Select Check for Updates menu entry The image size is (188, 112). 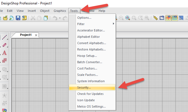tap(92, 94)
